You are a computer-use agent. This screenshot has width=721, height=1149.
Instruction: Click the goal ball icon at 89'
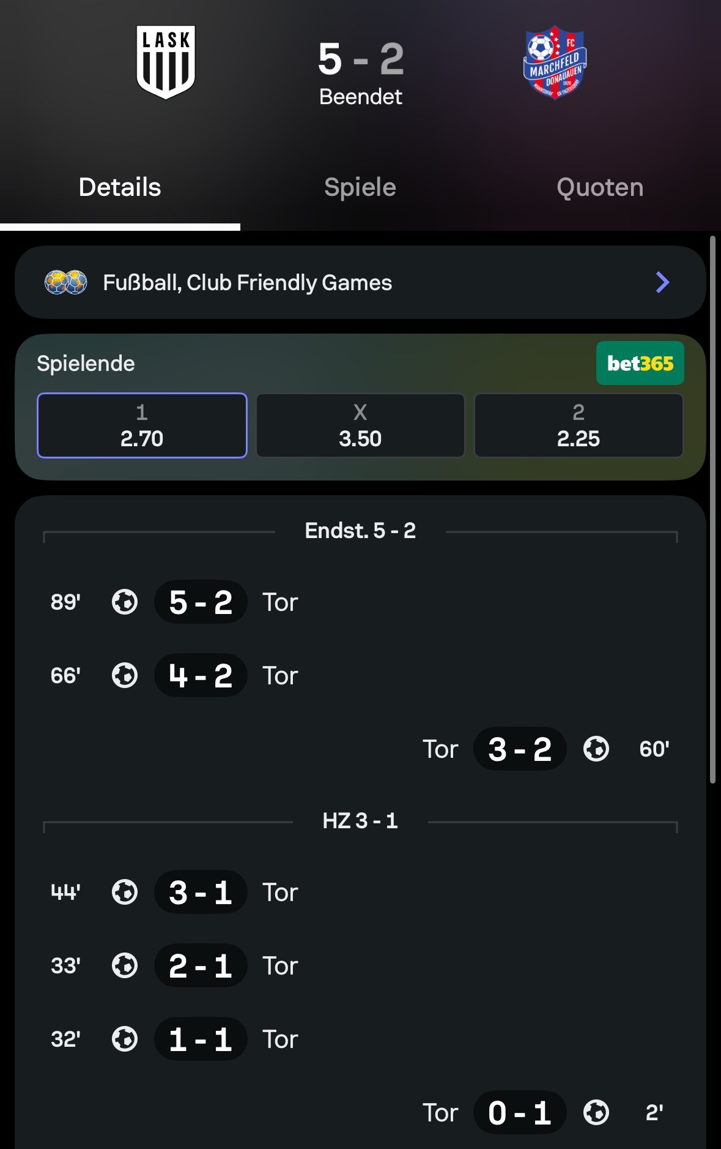[125, 602]
